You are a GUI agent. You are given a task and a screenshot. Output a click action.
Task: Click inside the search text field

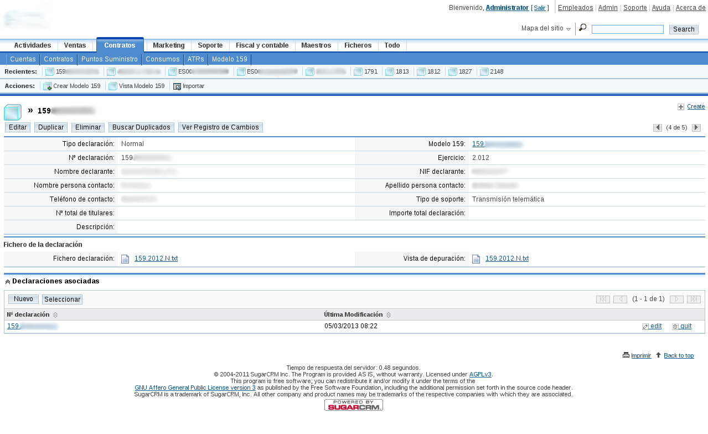pyautogui.click(x=627, y=29)
